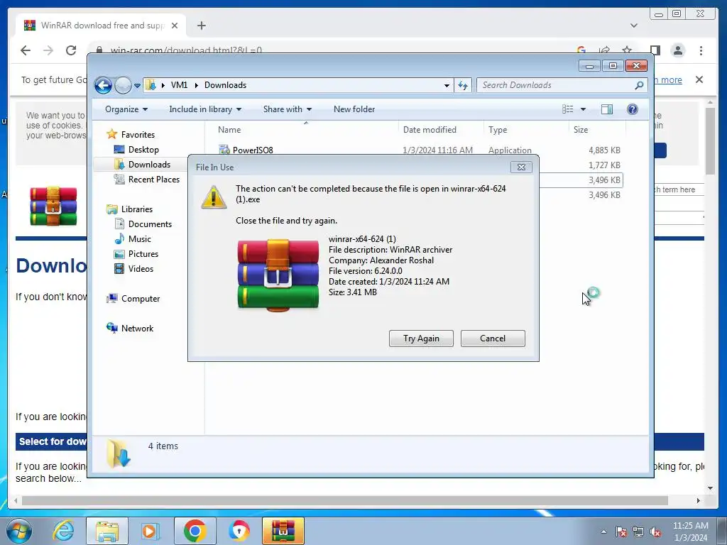Click New folder in Explorer toolbar

tap(354, 109)
